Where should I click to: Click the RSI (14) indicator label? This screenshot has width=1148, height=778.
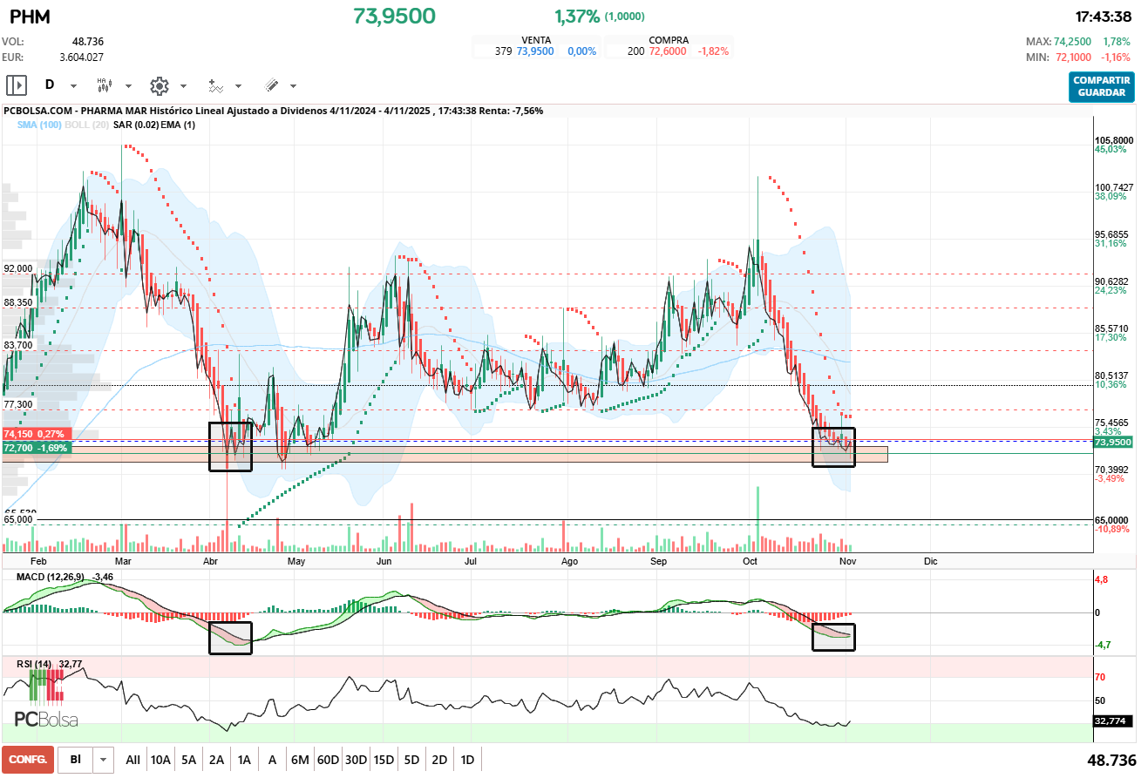37,665
